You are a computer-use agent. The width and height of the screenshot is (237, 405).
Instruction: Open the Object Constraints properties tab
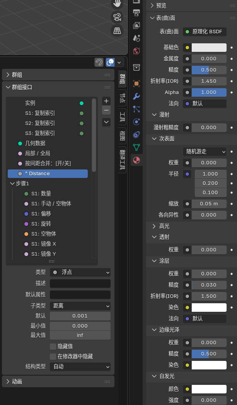136,135
